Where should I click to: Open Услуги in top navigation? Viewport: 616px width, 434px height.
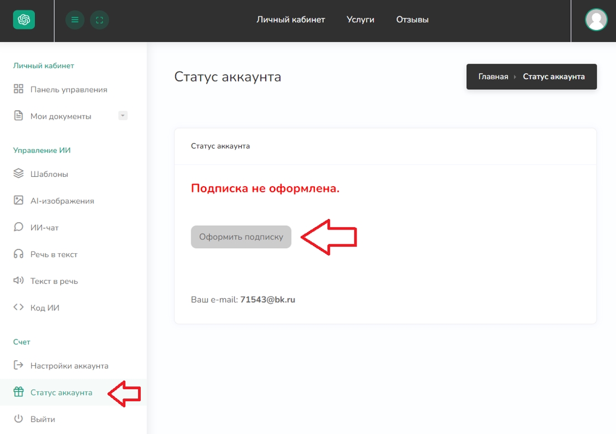(360, 19)
